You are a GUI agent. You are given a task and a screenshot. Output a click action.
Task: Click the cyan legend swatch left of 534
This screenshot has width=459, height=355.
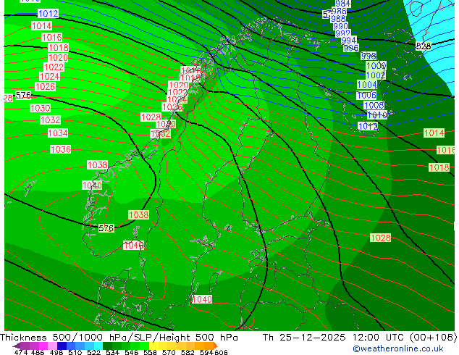pyautogui.click(x=98, y=346)
